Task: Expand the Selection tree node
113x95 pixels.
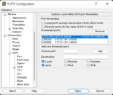Action: click(x=10, y=29)
